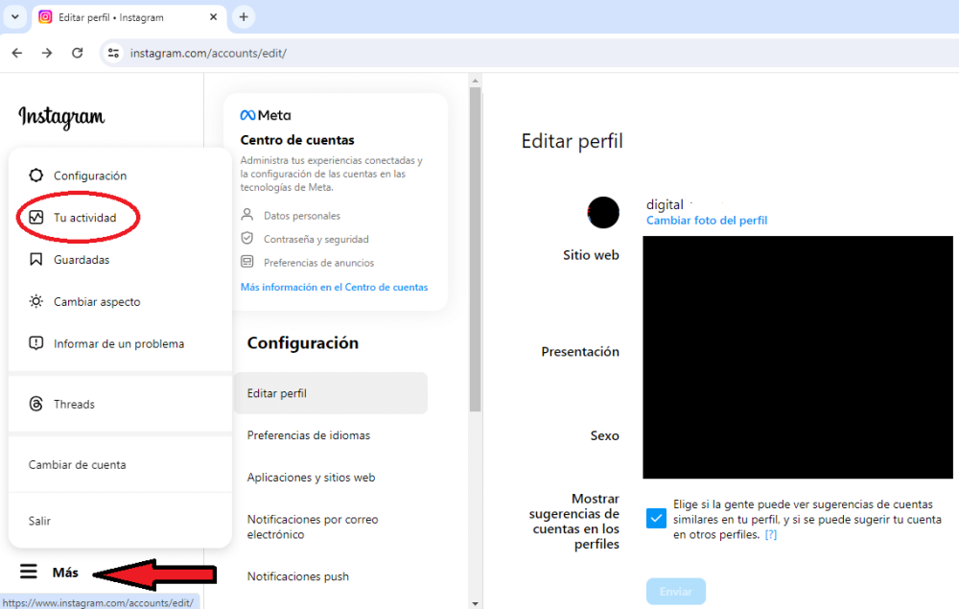
Task: Select Cambiar de cuenta menu entry
Action: [x=77, y=465]
